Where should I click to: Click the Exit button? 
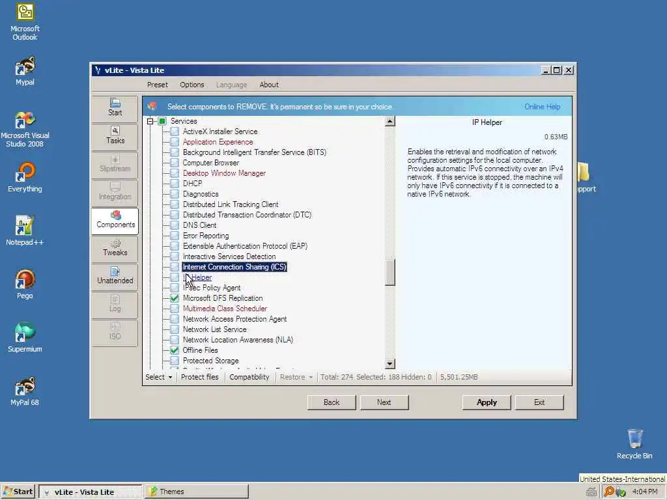click(x=539, y=402)
